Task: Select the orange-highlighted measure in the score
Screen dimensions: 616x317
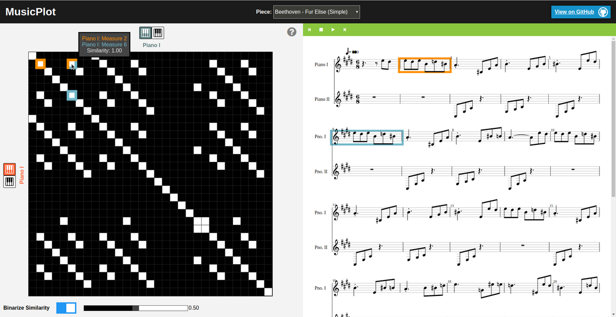Action: (x=425, y=65)
